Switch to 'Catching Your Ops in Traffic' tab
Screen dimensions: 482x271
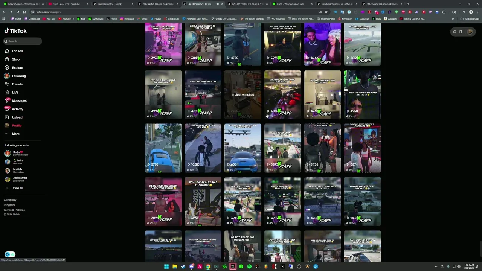coord(337,4)
